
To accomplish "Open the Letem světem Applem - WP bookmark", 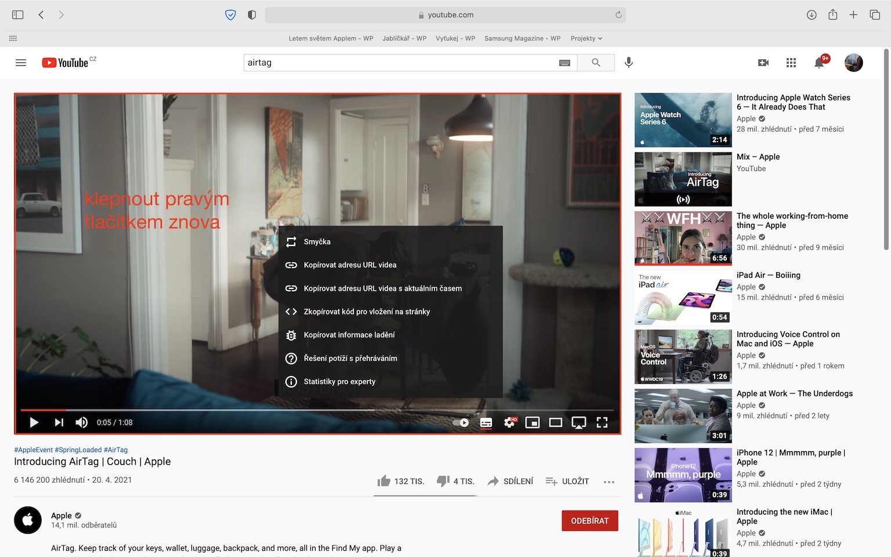I will 331,38.
